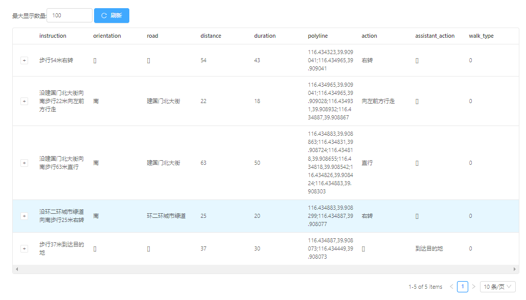Click the max display count input field

click(70, 15)
